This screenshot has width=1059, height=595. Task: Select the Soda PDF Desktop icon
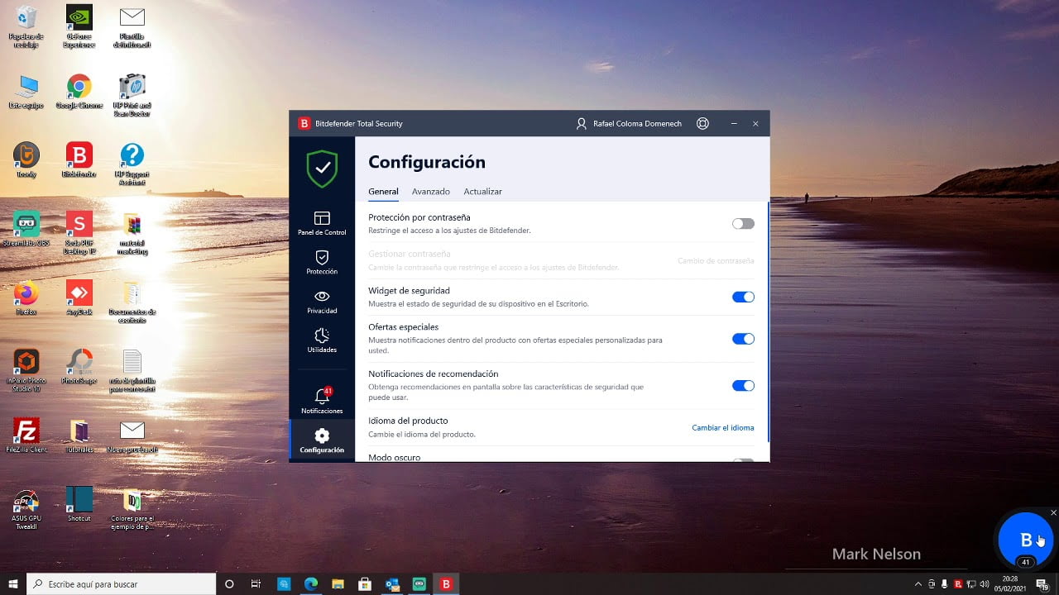tap(79, 232)
